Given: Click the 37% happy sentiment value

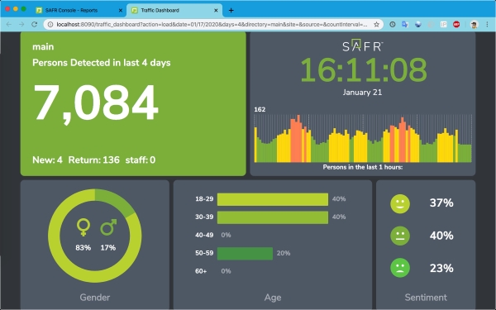Looking at the screenshot, I should point(441,203).
